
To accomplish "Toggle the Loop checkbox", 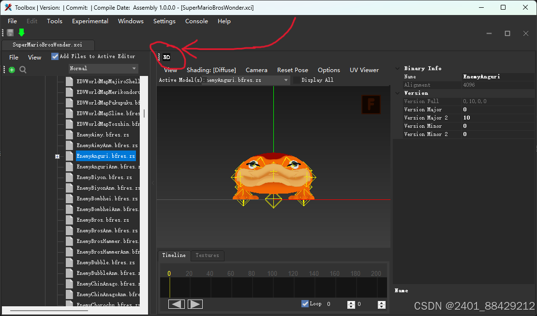I will click(305, 304).
